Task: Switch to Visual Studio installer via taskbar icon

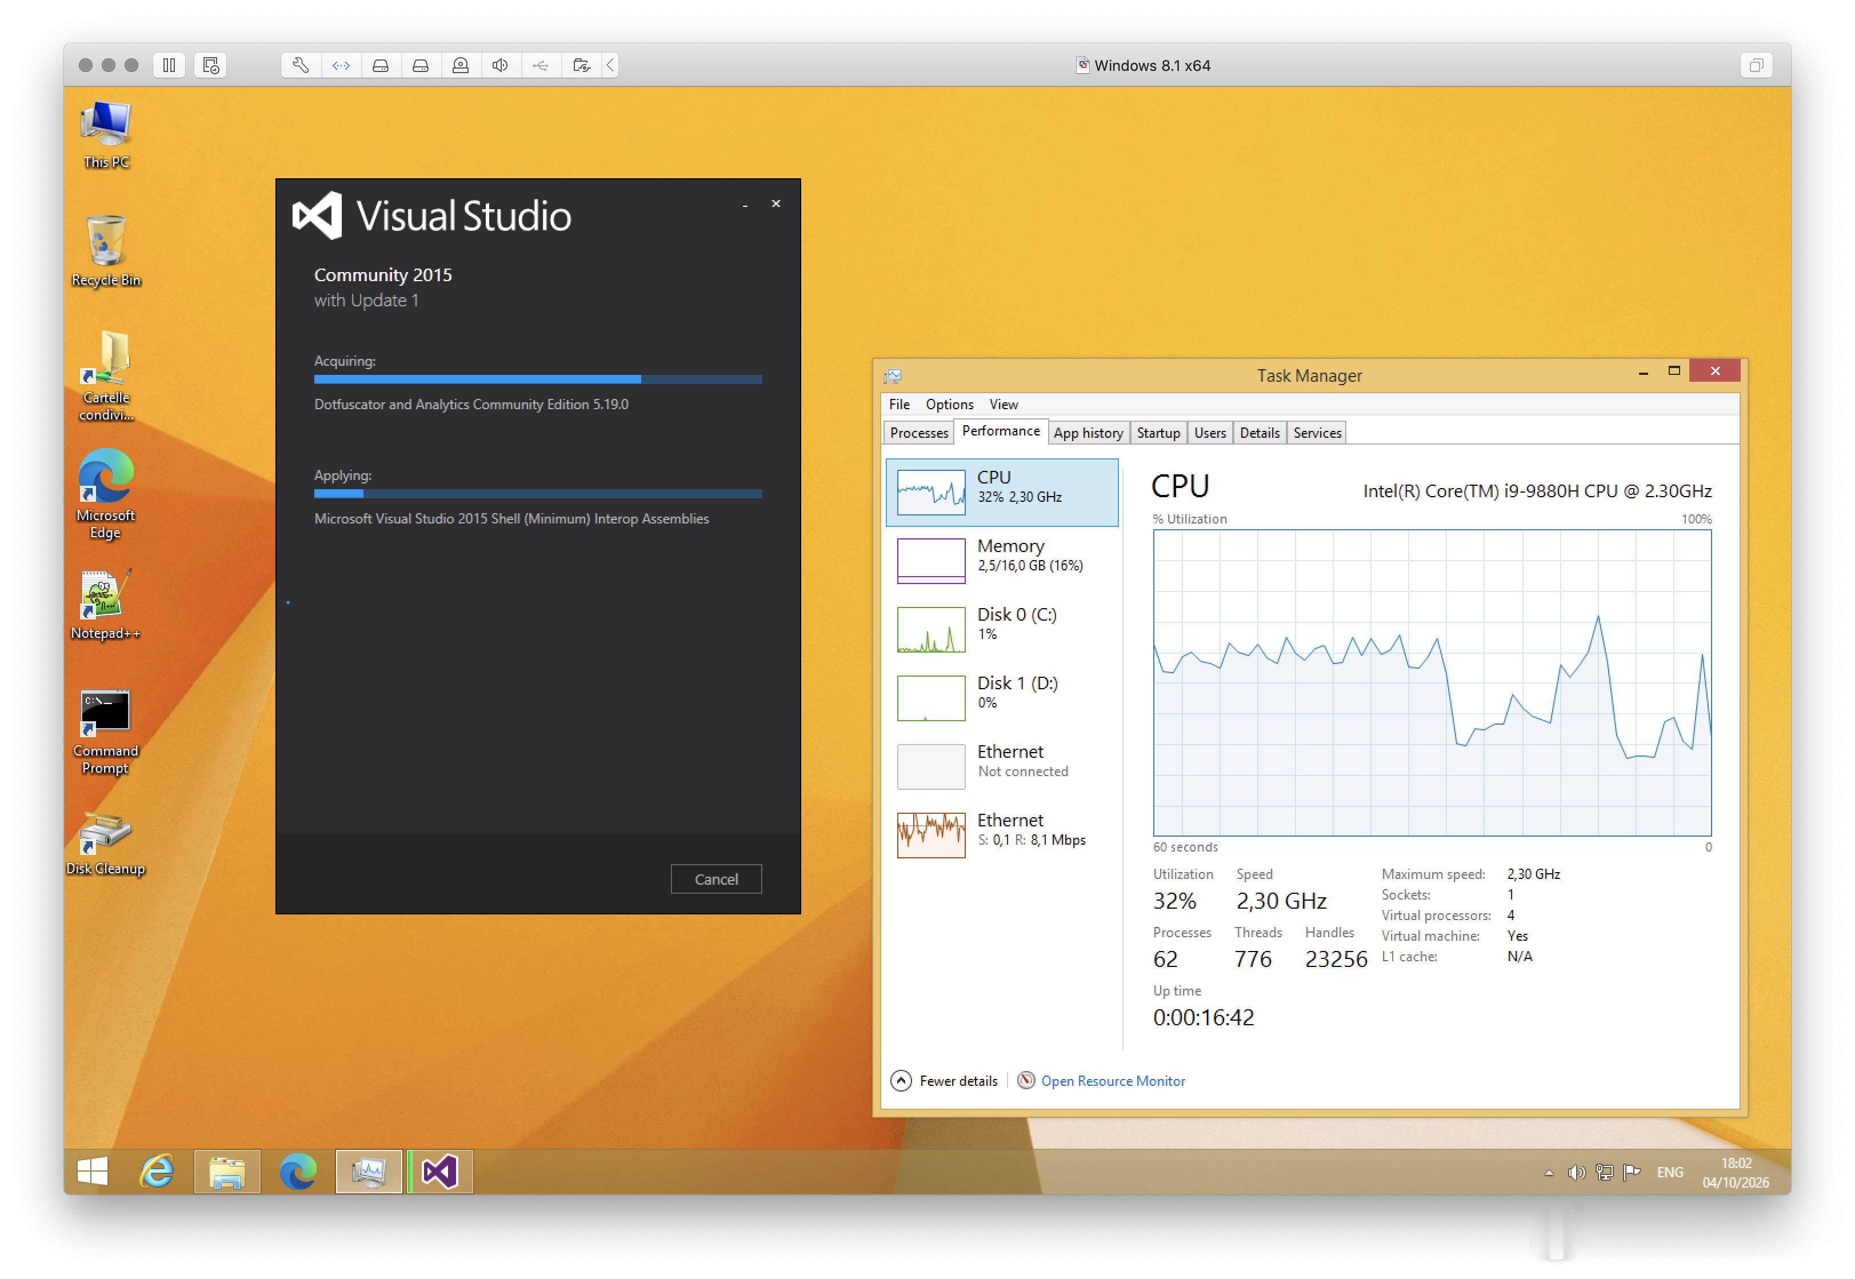Action: [x=440, y=1172]
